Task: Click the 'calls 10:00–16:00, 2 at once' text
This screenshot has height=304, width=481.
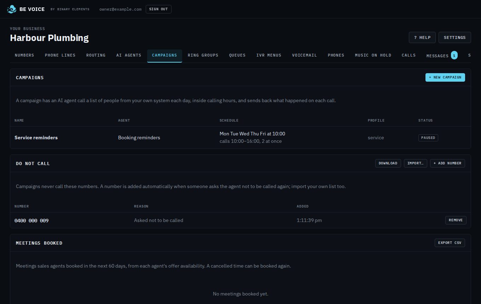Action: click(x=251, y=141)
